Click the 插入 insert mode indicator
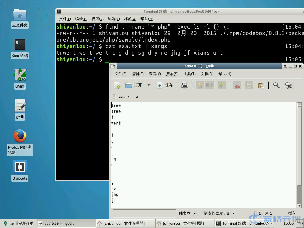304x228 pixels. (292, 213)
